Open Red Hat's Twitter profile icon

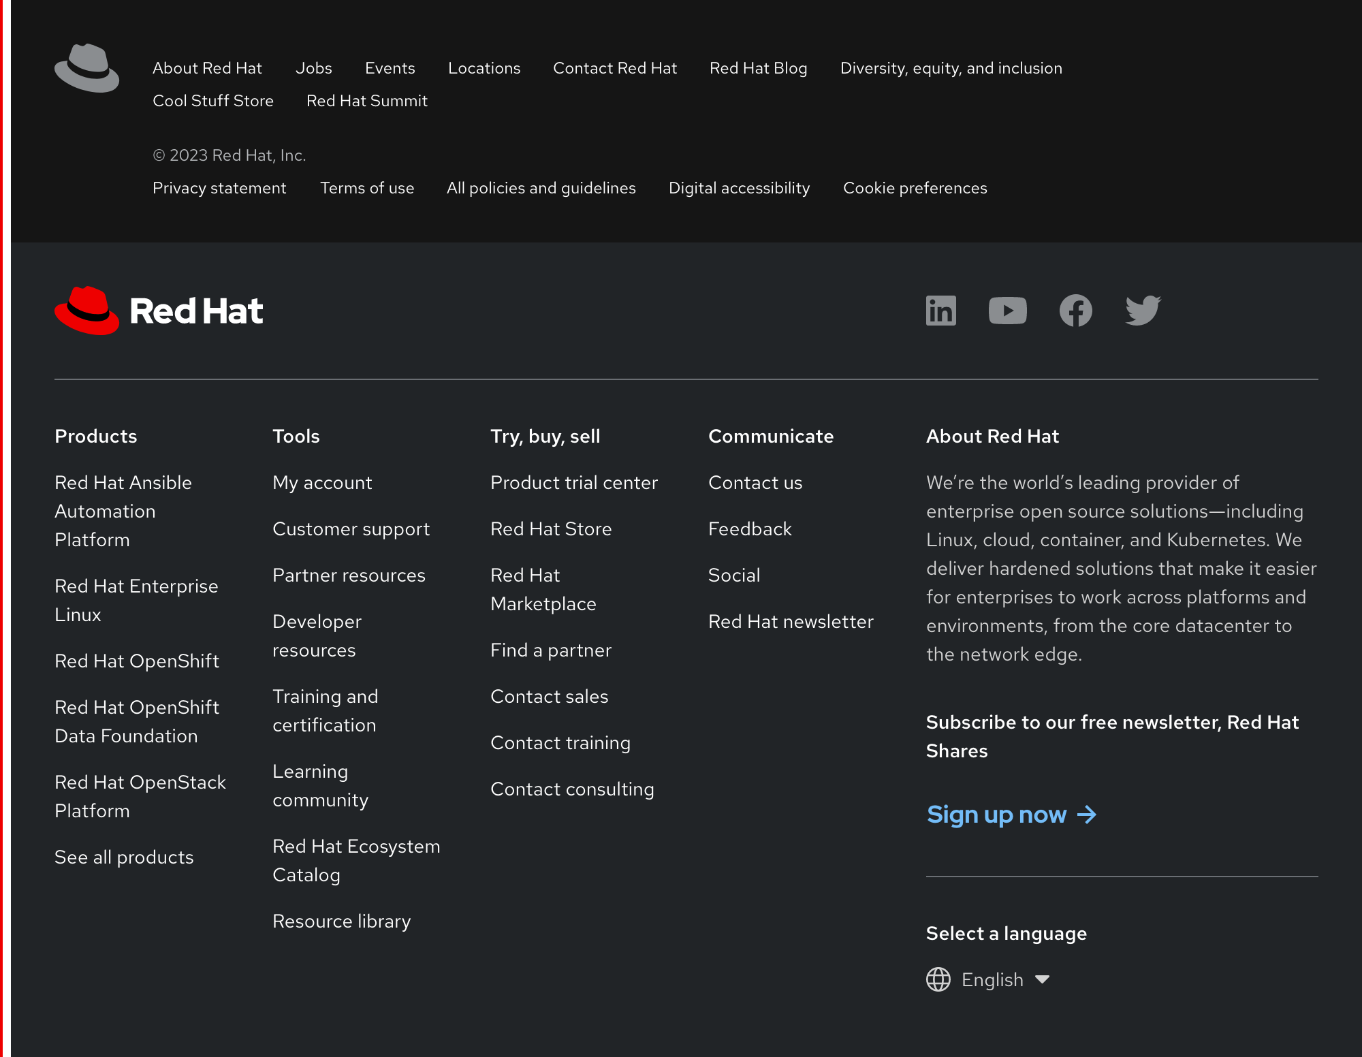[1143, 311]
